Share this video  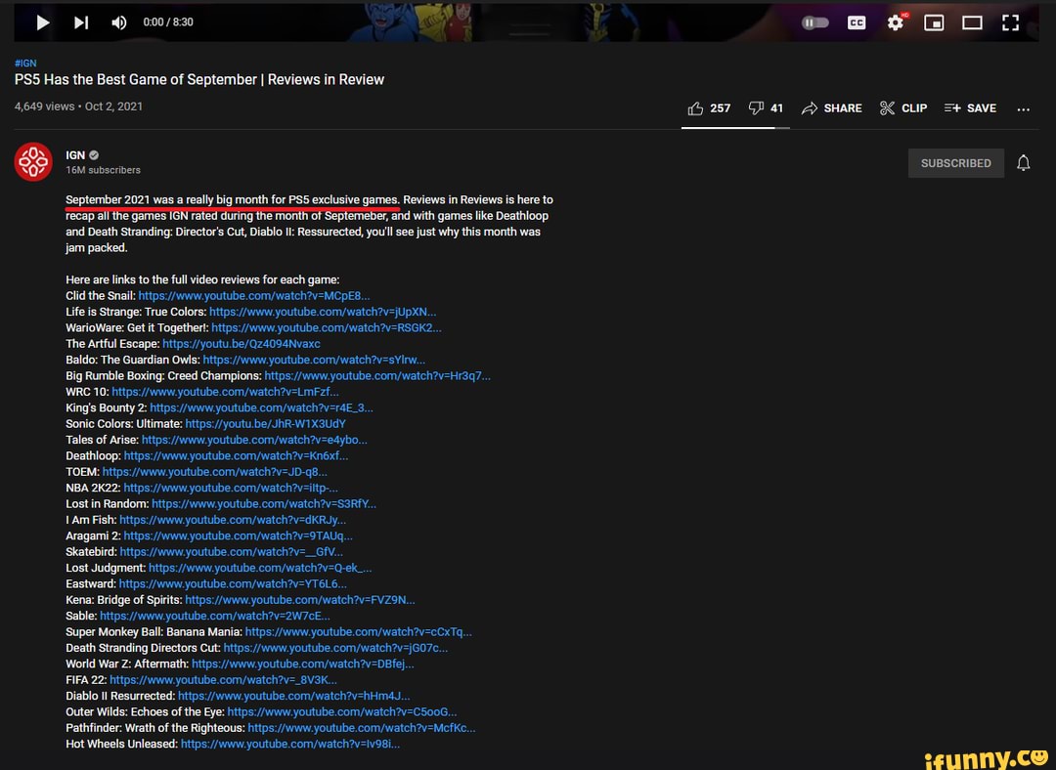click(832, 108)
